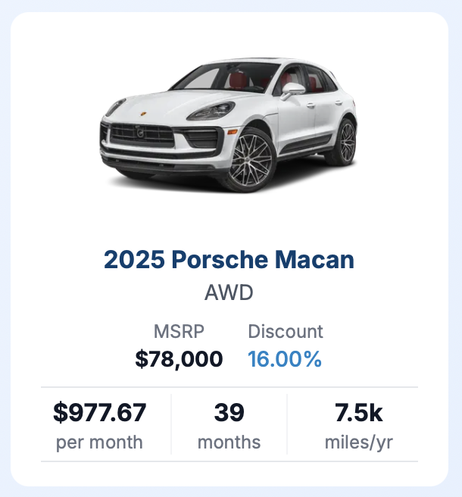Click the $977.67 monthly payment amount
The image size is (462, 497).
[99, 412]
